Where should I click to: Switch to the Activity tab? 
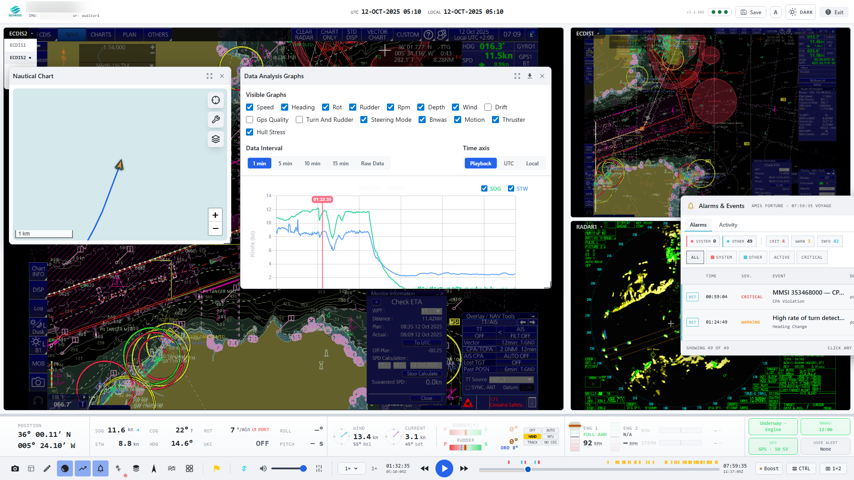pyautogui.click(x=728, y=225)
